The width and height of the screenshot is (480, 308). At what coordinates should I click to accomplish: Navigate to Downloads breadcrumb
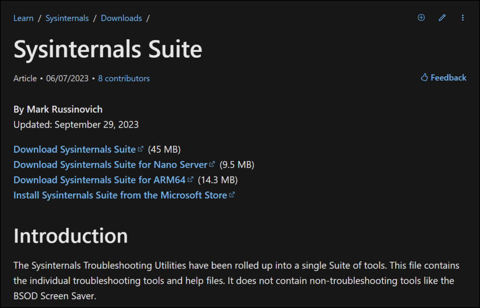pyautogui.click(x=121, y=18)
